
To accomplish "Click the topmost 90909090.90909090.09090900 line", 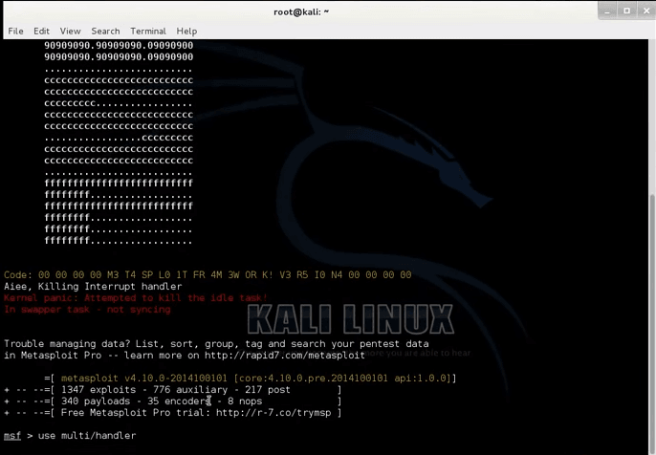I will tap(119, 45).
